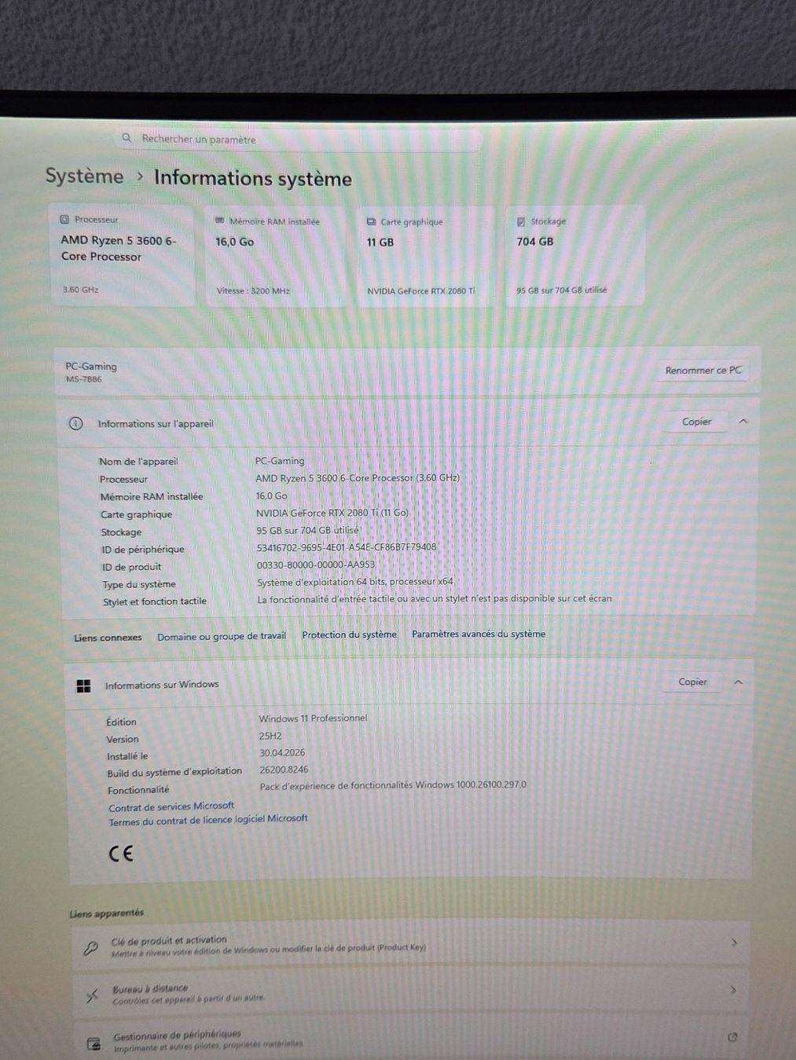
Task: Collapse Informations sur Windows section
Action: [738, 682]
